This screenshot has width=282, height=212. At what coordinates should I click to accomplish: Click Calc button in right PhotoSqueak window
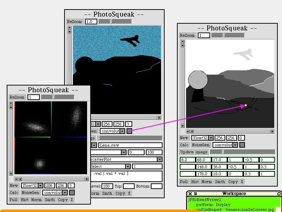184,145
